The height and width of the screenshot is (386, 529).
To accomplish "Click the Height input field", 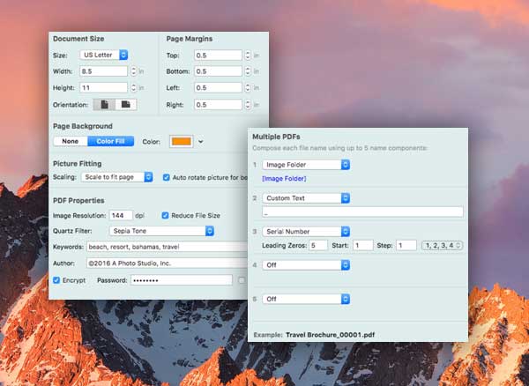I will click(x=103, y=87).
